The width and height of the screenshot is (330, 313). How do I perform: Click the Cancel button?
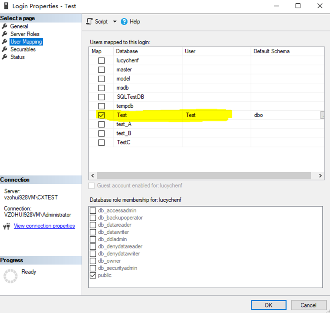308,305
